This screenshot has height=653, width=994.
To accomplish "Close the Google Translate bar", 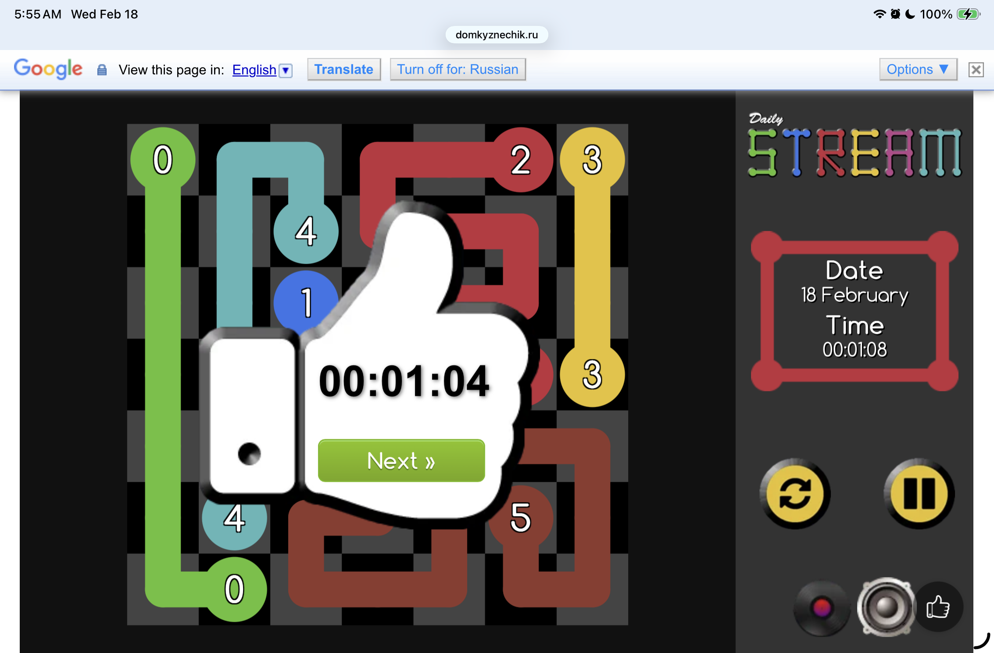I will 976,70.
